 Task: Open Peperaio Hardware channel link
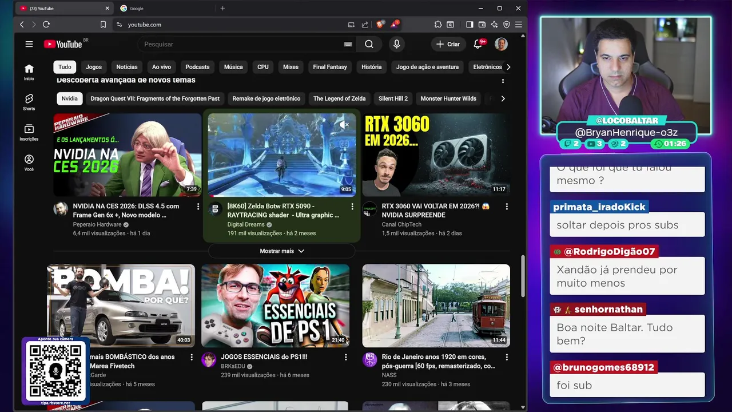[x=97, y=224]
